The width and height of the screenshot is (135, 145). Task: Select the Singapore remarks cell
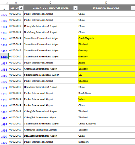click(x=106, y=142)
